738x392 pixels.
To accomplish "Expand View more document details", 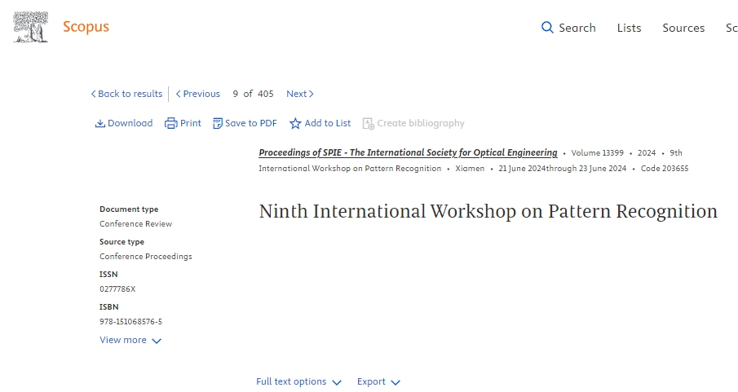I will tap(130, 341).
